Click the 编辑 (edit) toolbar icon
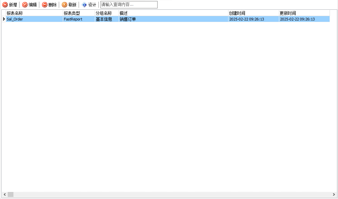 coord(25,5)
